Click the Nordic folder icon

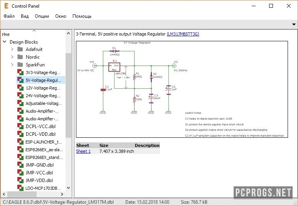(20, 57)
